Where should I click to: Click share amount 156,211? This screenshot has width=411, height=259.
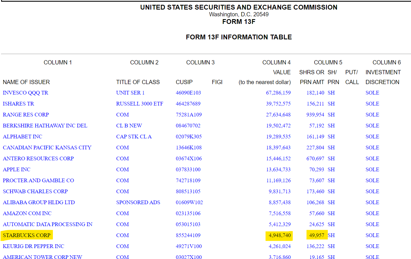pyautogui.click(x=315, y=104)
